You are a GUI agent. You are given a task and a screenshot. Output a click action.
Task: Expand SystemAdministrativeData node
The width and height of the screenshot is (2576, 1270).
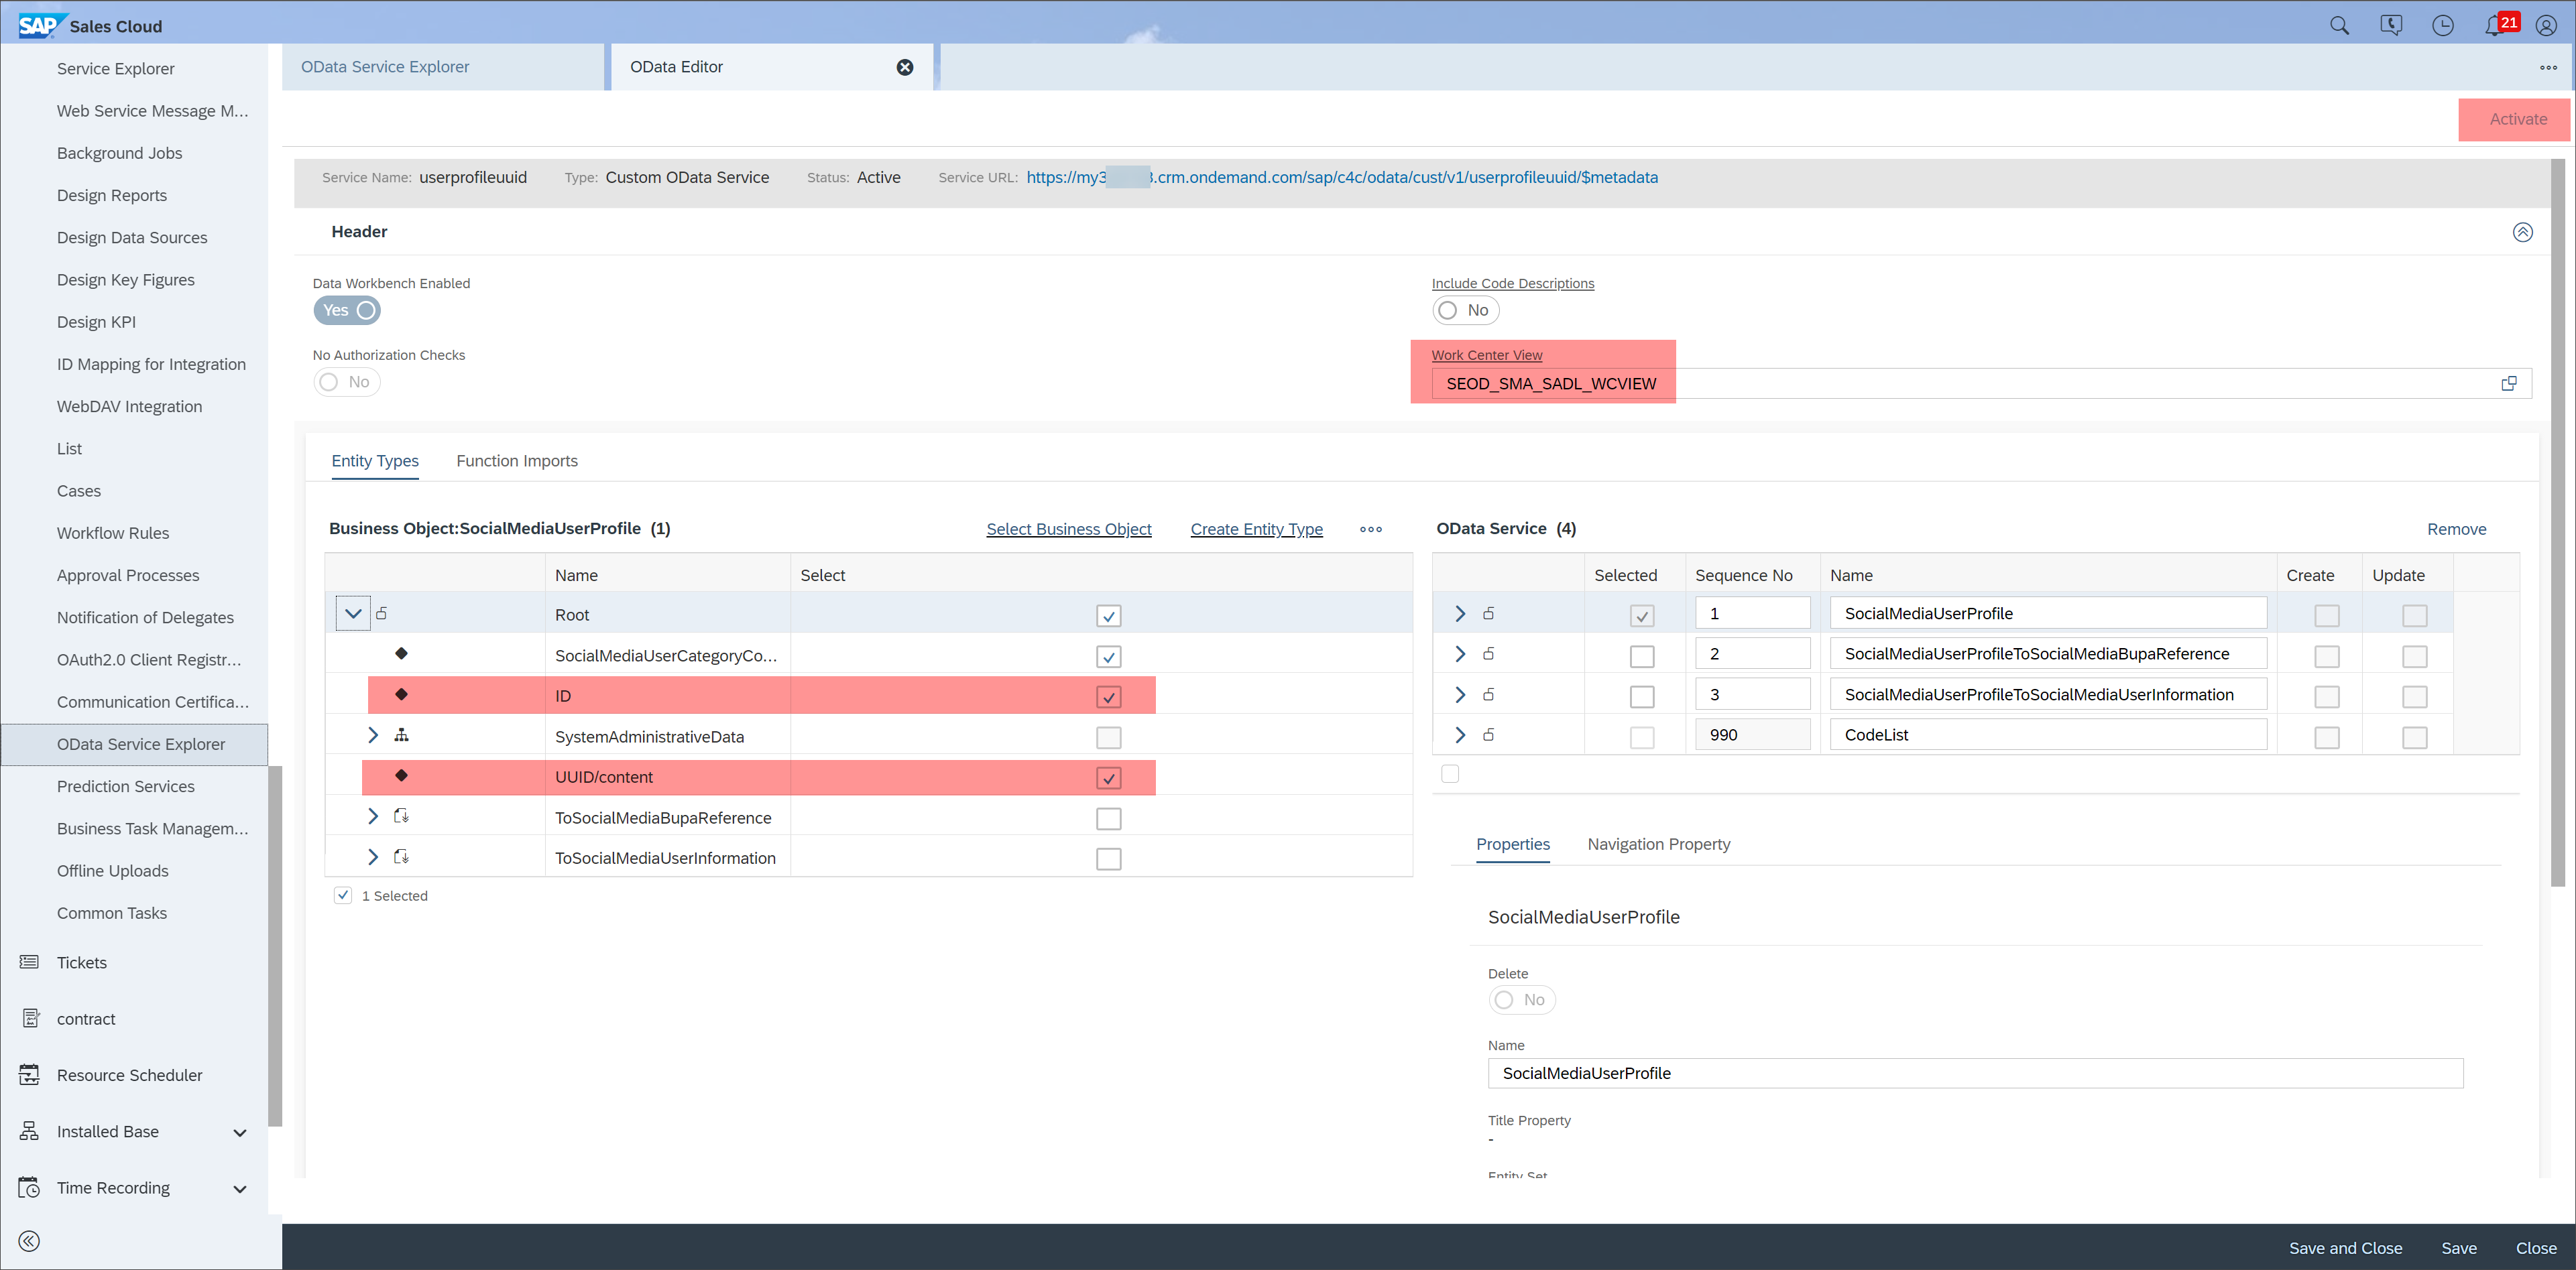point(373,735)
